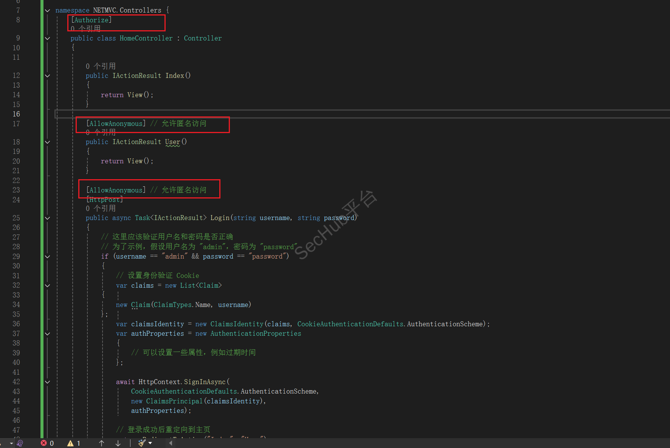670x448 pixels.
Task: Click the User method name with squiggle
Action: pyautogui.click(x=172, y=142)
